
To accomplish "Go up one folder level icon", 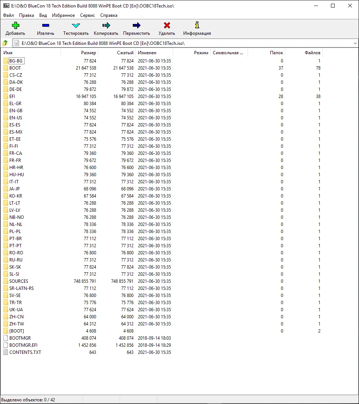I will click(5, 43).
